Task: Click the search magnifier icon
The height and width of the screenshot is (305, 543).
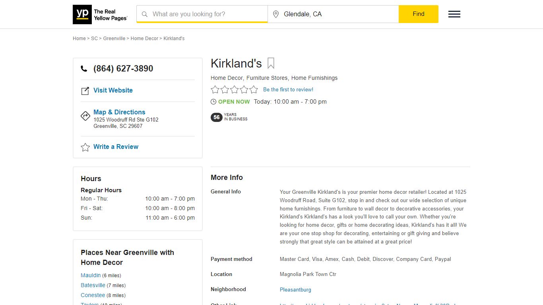Action: (x=145, y=14)
